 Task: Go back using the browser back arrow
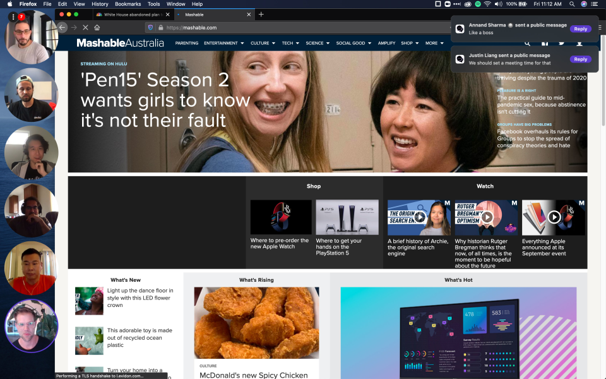[x=61, y=28]
